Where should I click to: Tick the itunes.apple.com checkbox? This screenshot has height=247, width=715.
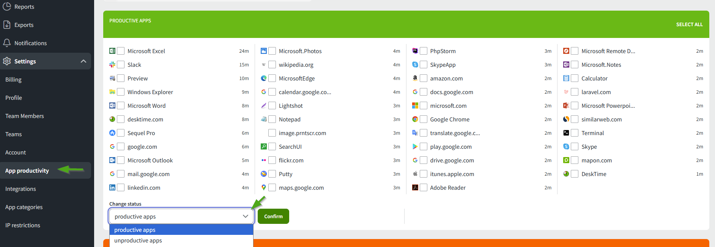424,174
